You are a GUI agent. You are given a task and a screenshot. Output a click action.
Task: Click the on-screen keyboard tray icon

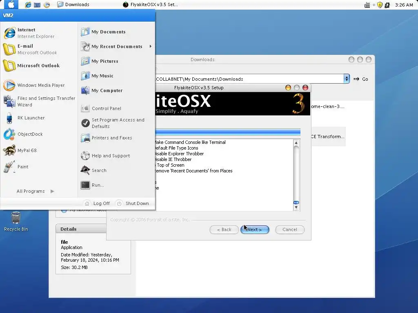click(x=367, y=5)
